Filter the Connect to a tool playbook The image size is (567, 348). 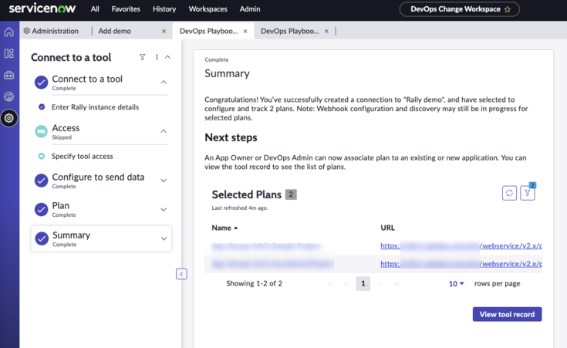(143, 57)
